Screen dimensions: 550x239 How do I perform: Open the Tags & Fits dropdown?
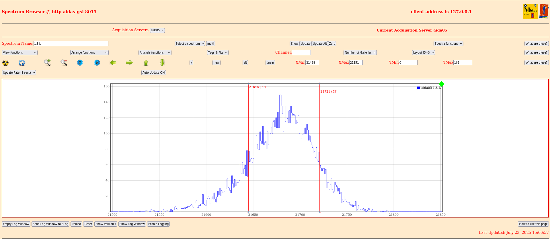218,52
